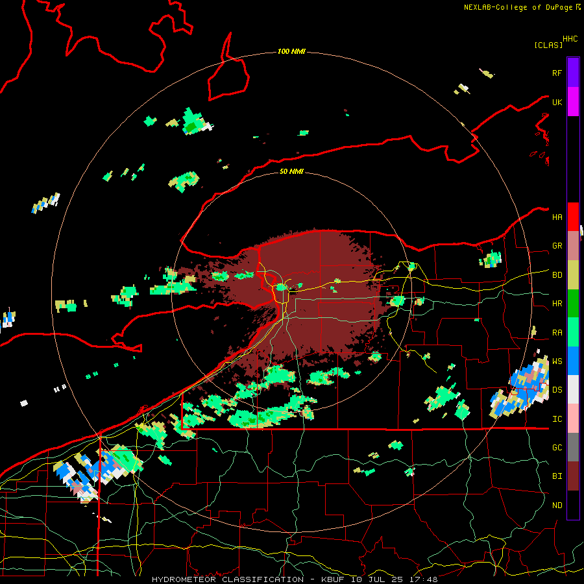584x584 pixels.
Task: Click the HYDROMETEOR CLASSIFICATION KBUF footer title
Action: [295, 579]
